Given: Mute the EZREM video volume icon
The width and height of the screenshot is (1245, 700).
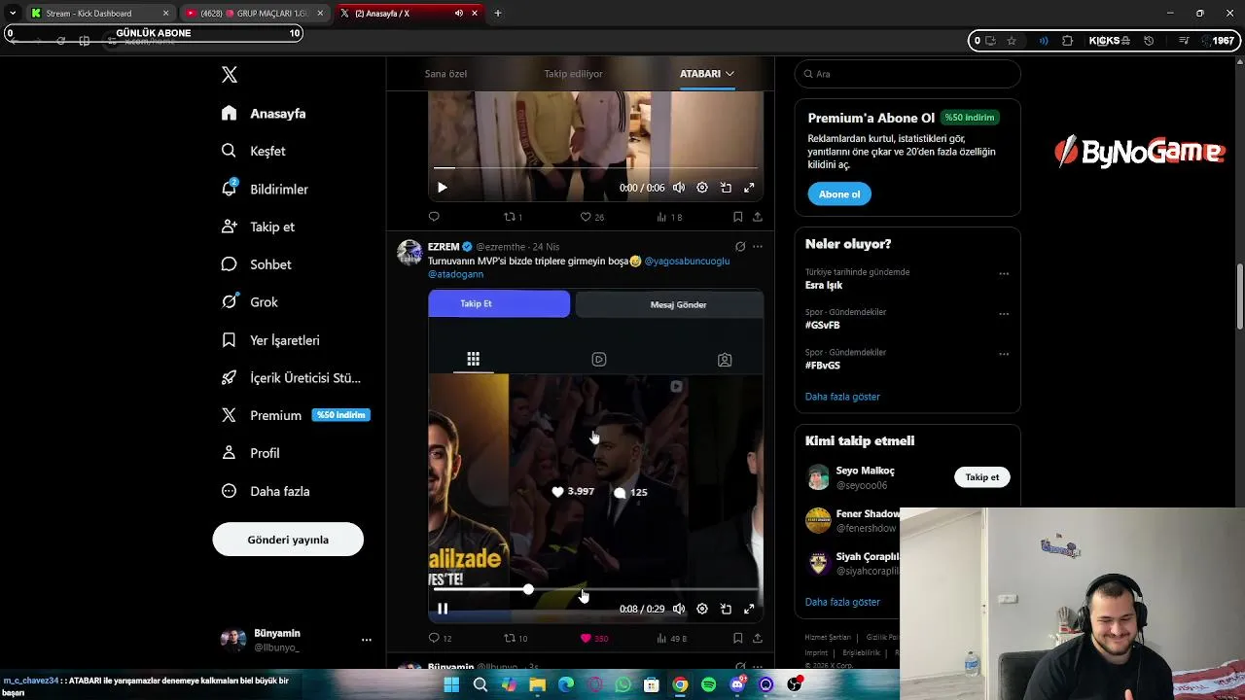Looking at the screenshot, I should click(679, 609).
